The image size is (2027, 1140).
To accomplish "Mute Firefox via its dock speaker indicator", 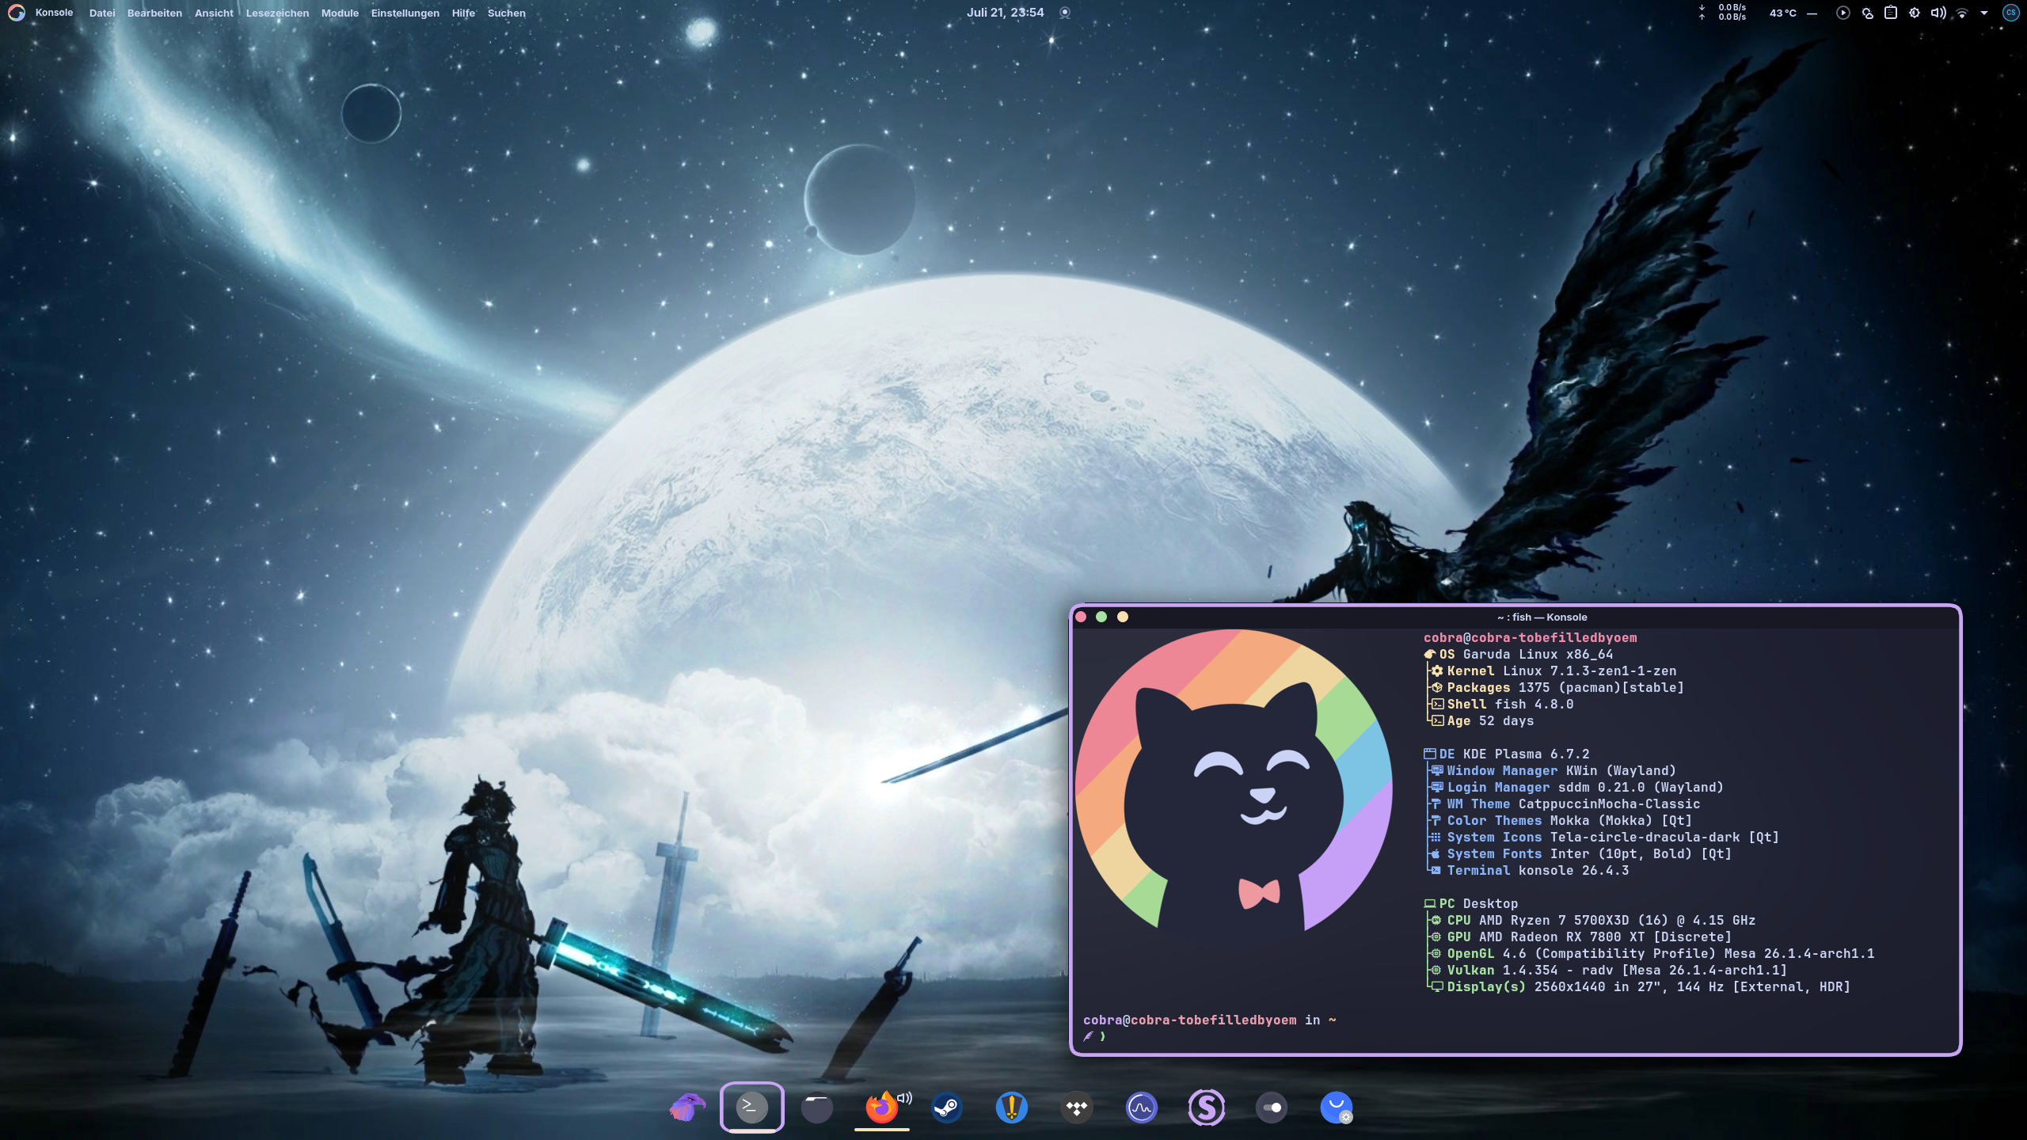I will pos(905,1098).
